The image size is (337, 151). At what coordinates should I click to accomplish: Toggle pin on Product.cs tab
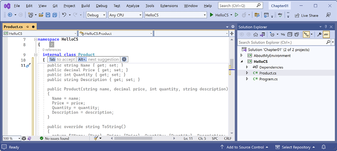click(x=27, y=27)
